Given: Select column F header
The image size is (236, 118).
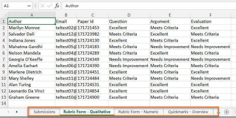Looking at the screenshot, I should tap(210, 15).
